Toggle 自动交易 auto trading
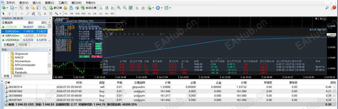This screenshot has height=109, width=338. pyautogui.click(x=88, y=8)
